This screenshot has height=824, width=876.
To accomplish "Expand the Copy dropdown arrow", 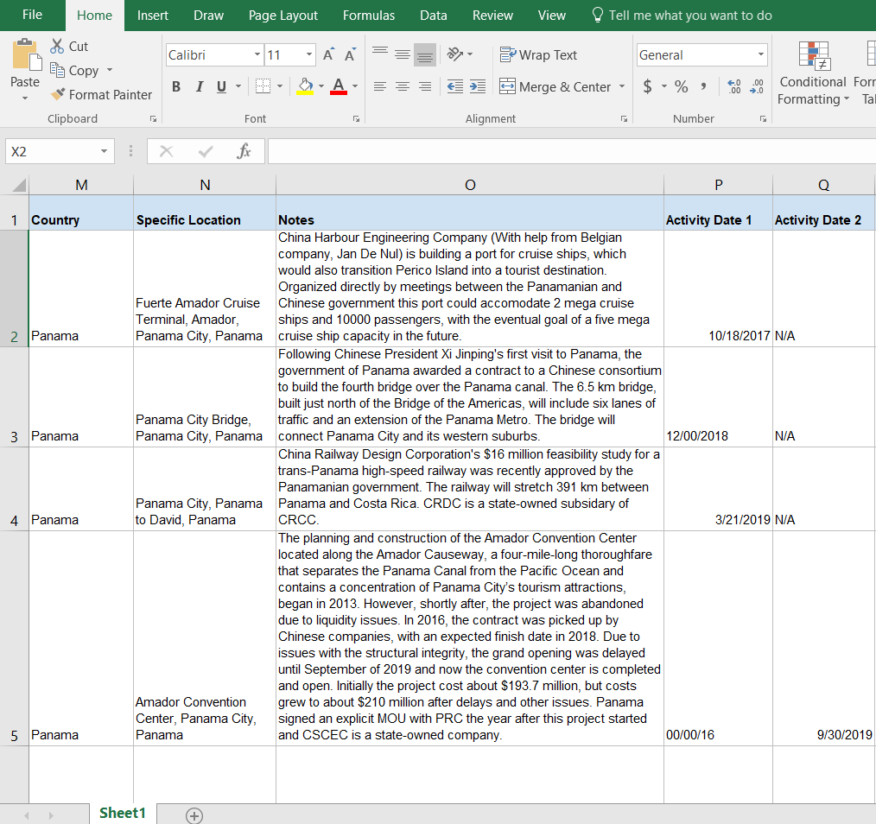I will [110, 70].
